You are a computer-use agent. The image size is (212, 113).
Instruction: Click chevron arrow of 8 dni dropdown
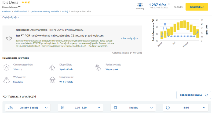click(204, 108)
